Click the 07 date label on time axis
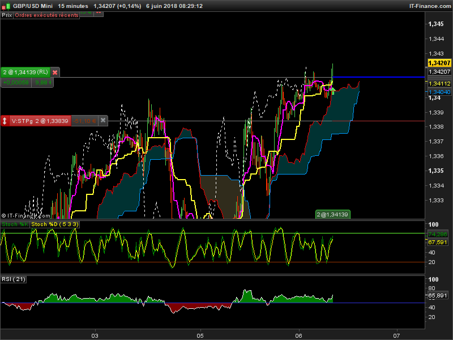The width and height of the screenshot is (453, 340). 397,335
